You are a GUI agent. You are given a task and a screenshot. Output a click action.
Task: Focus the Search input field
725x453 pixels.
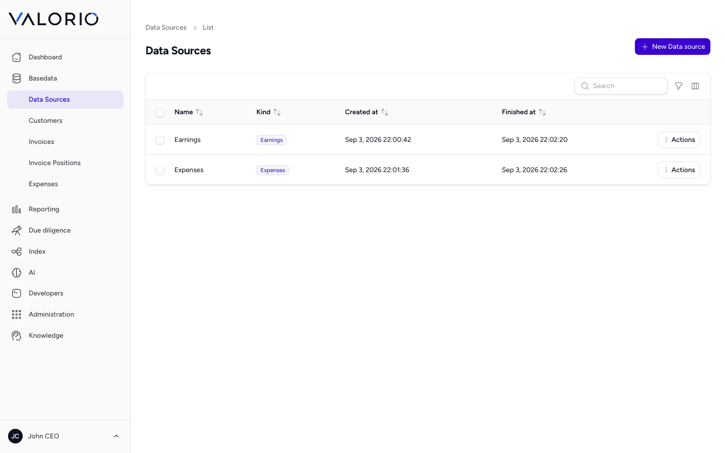(x=621, y=86)
